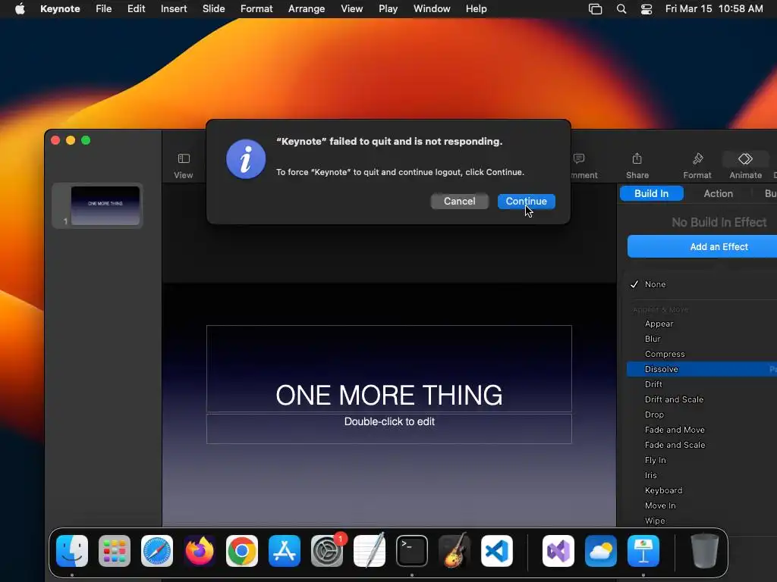Click Continue to force quit Keynote

tap(527, 202)
